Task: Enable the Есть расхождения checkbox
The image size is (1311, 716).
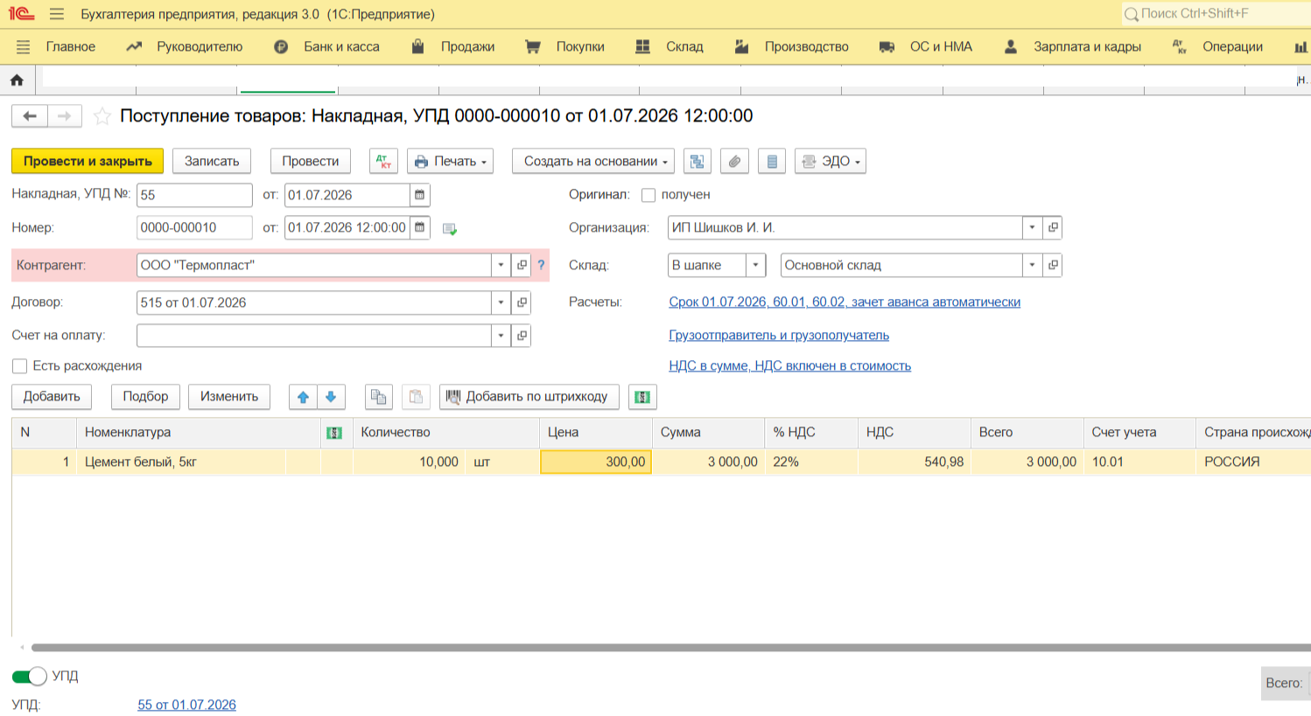Action: [x=19, y=366]
